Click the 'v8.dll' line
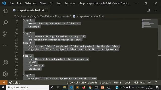The height and width of the screenshot is (90, 161). pos(32,62)
